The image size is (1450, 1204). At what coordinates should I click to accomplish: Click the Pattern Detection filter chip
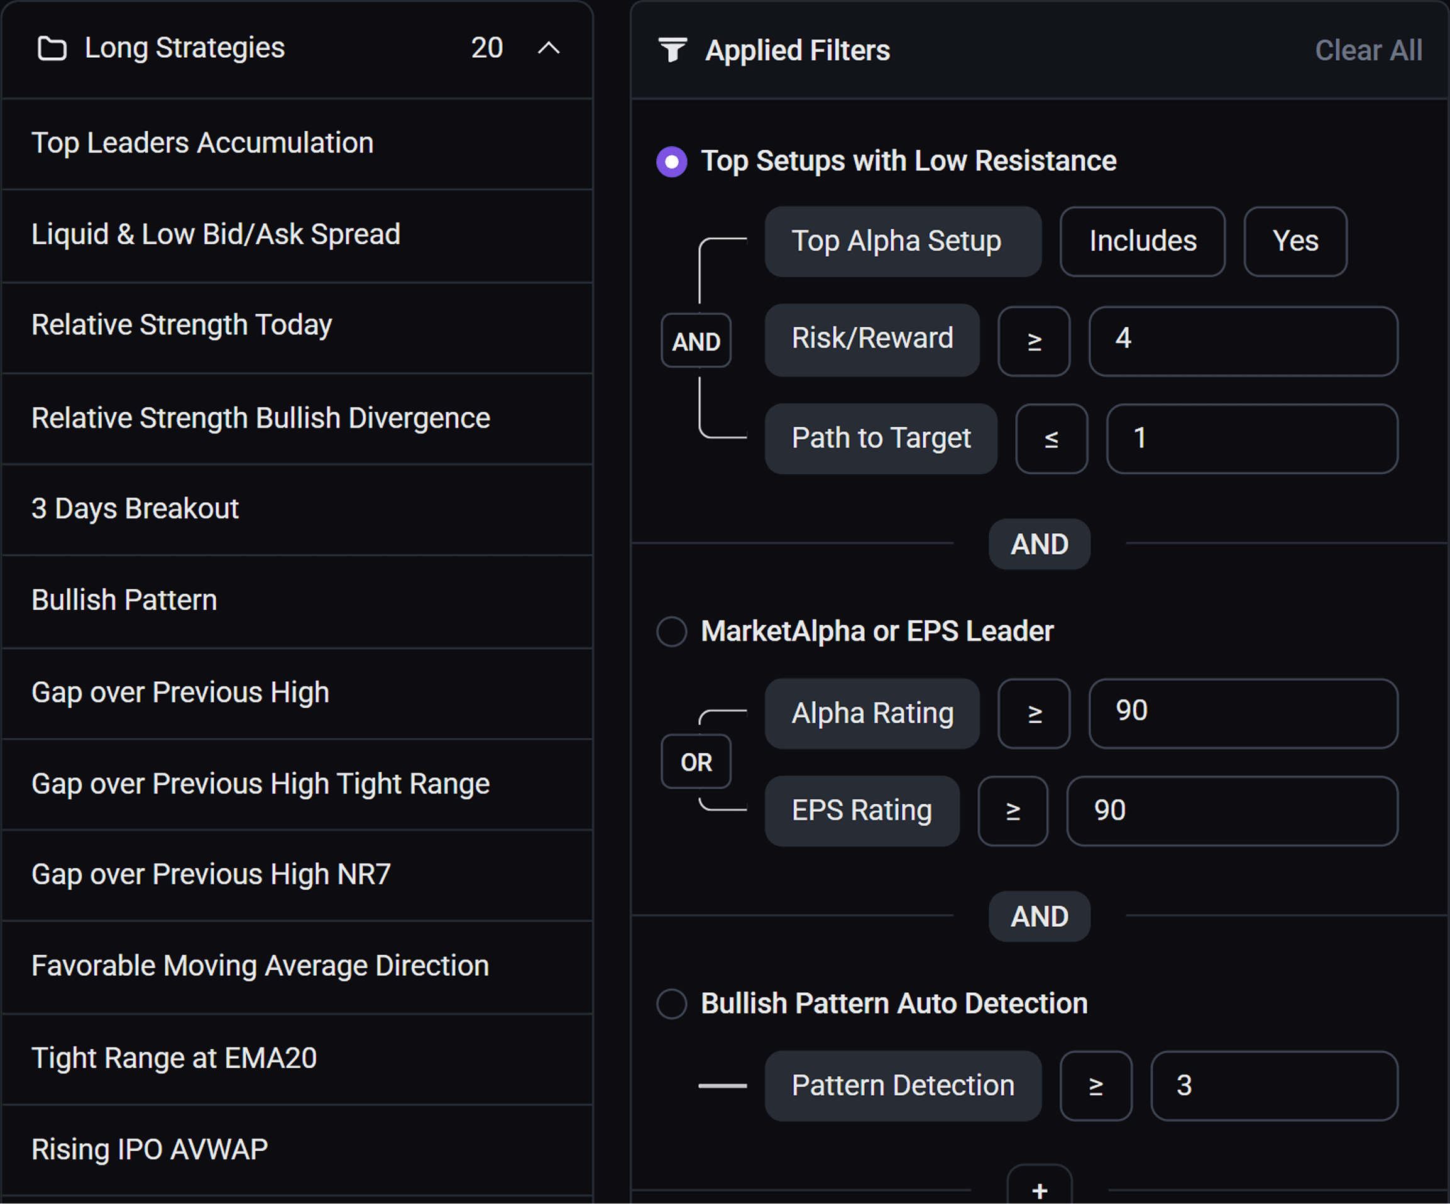coord(903,1085)
